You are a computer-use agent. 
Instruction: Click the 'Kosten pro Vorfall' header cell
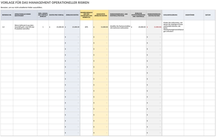(56, 15)
